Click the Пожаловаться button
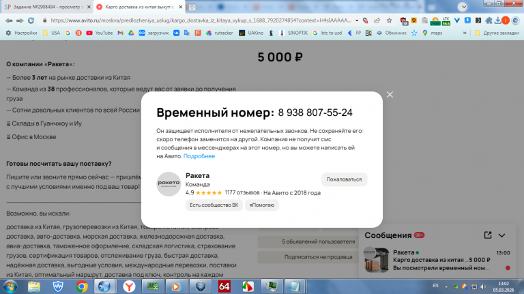This screenshot has height=294, width=524. (344, 179)
